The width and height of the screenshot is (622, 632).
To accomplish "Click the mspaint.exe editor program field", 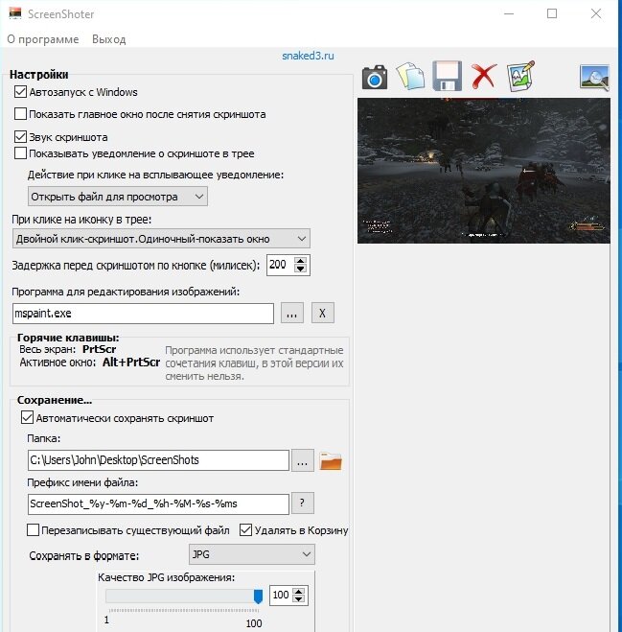I will coord(143,314).
